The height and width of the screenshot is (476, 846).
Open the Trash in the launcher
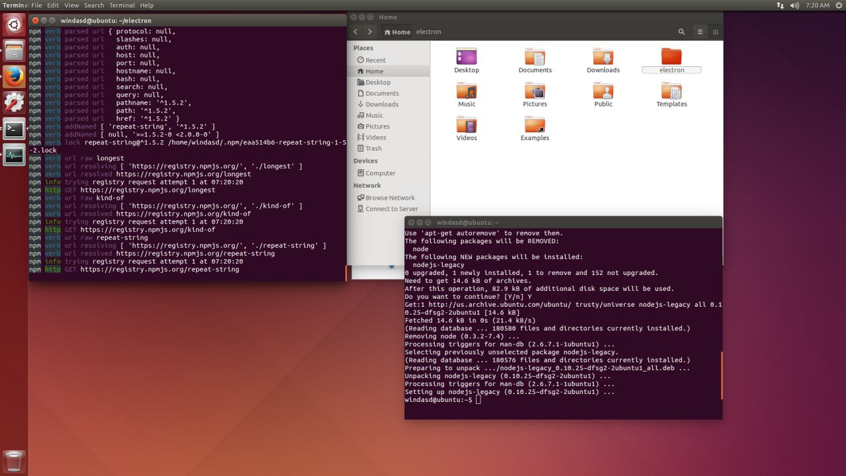[14, 461]
